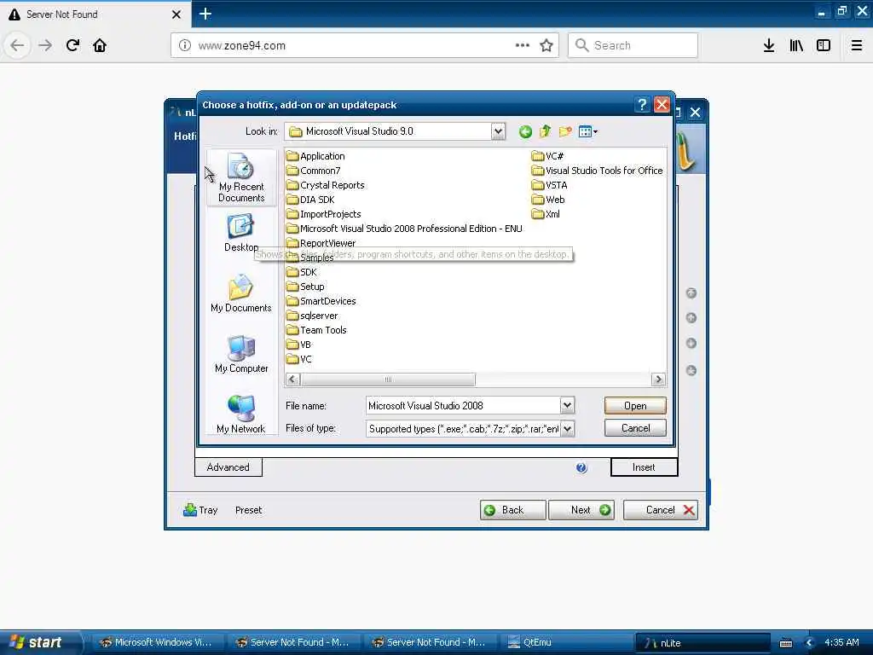The height and width of the screenshot is (655, 873).
Task: Select Visual Studio Tools for Office folder
Action: (598, 171)
